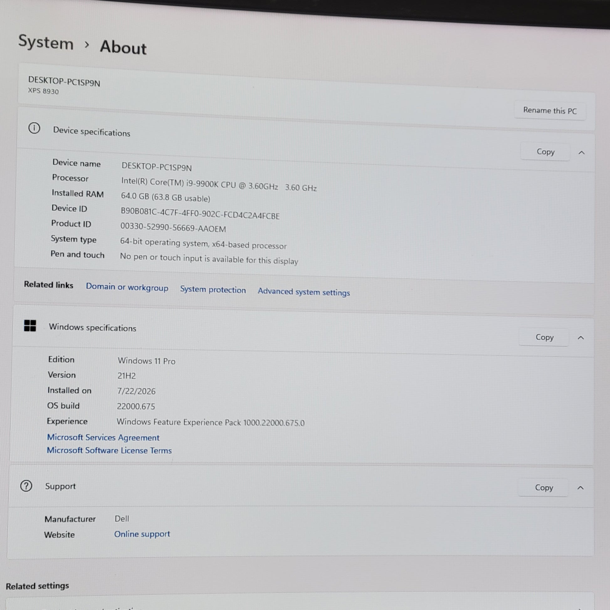Open Domain or workgroup link

pos(127,287)
